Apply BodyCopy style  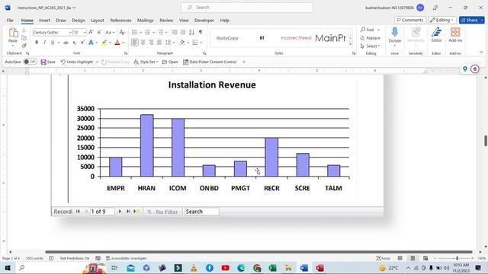point(227,38)
